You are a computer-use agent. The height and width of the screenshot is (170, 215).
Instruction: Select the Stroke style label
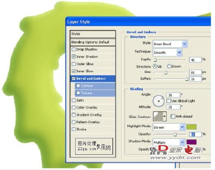pos(81,129)
